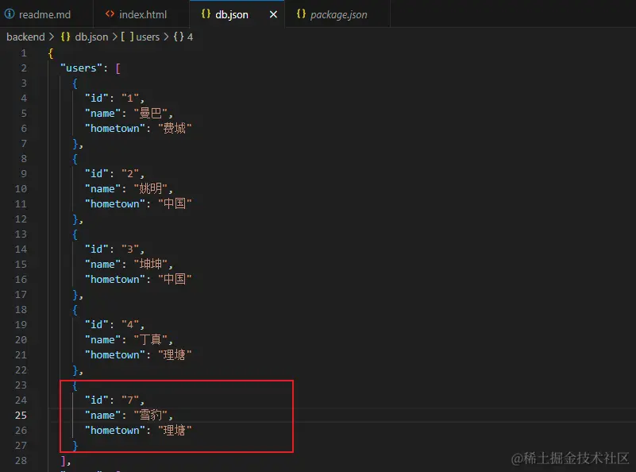
Task: Click the id value "4"
Action: (x=130, y=325)
